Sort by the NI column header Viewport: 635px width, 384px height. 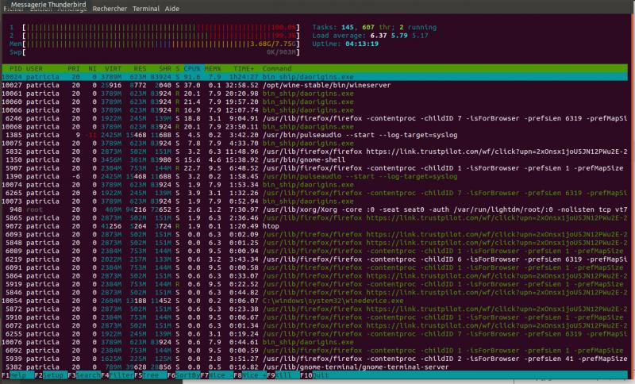tap(92, 68)
